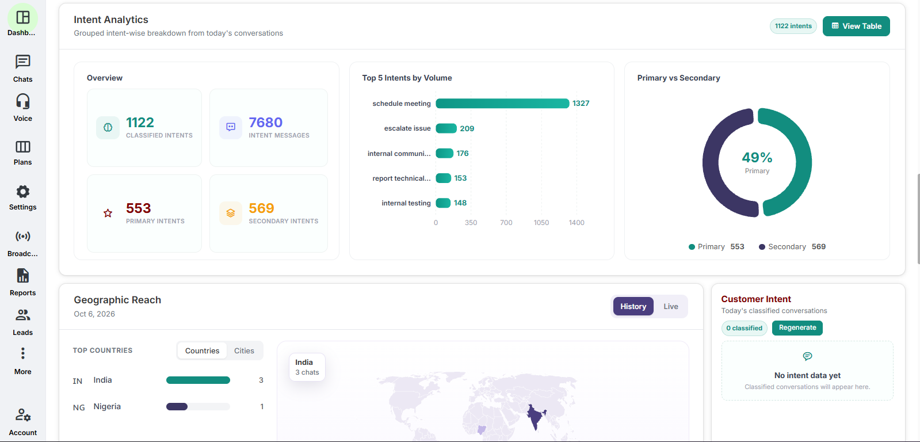Click the Secondary Intents layers icon
The image size is (920, 442).
click(x=231, y=214)
